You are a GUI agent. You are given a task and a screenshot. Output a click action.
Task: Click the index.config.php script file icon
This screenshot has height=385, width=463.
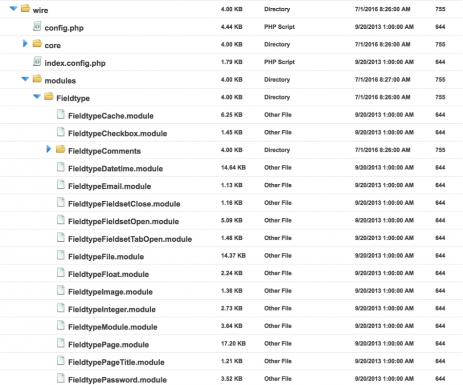37,62
